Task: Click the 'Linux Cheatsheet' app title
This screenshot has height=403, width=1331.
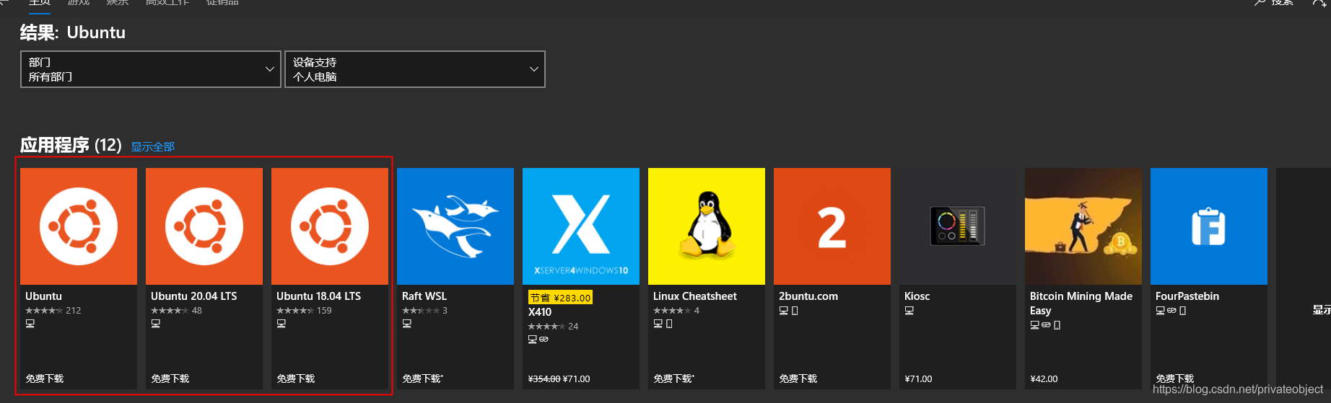Action: (695, 296)
